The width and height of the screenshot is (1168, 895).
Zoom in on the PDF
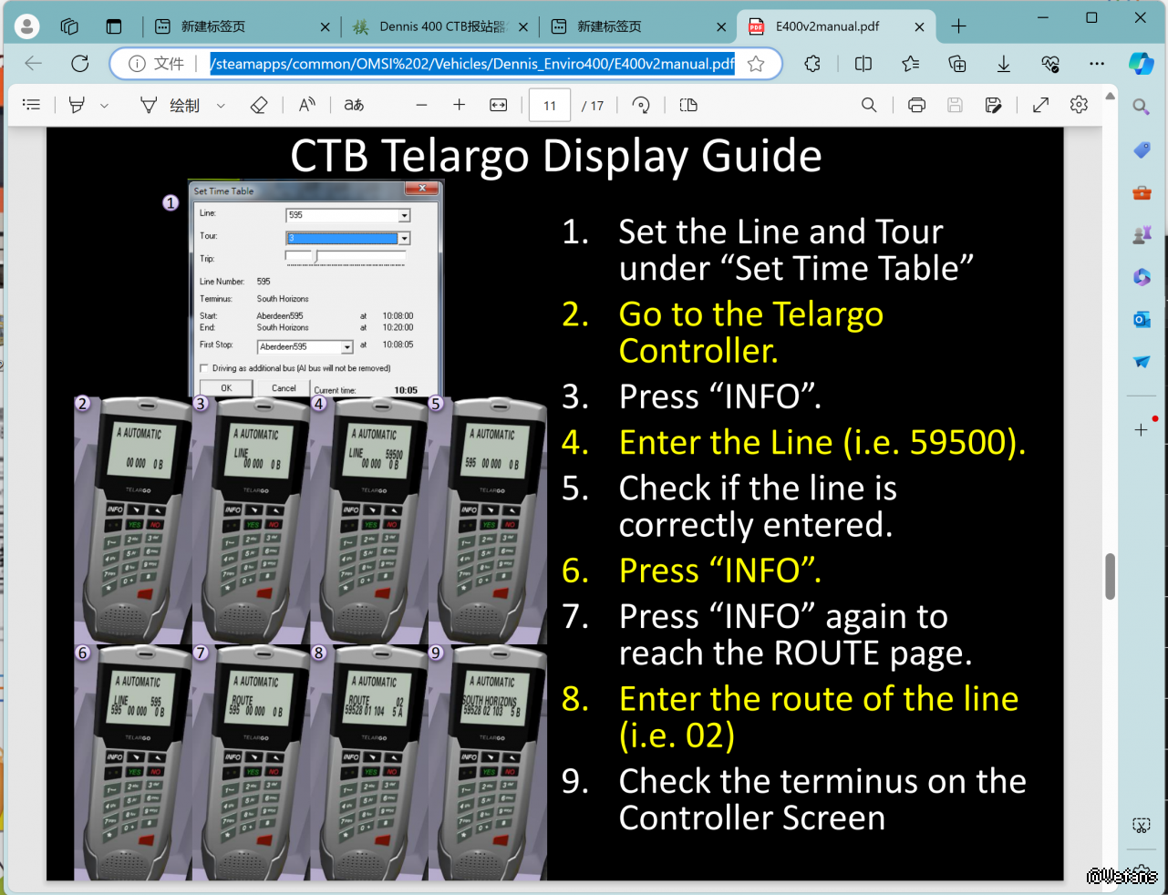[460, 105]
